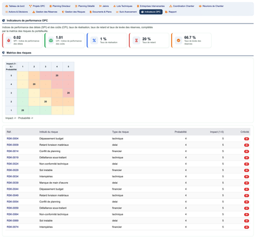Open risk link RSK-0059
Viewport: 256px width, 245px height.
[12, 208]
